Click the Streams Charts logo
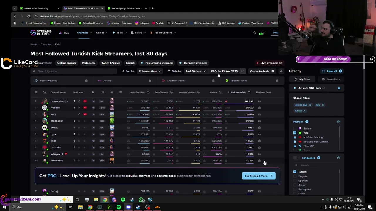Viewport: 376px width, 211px height. tap(41, 33)
